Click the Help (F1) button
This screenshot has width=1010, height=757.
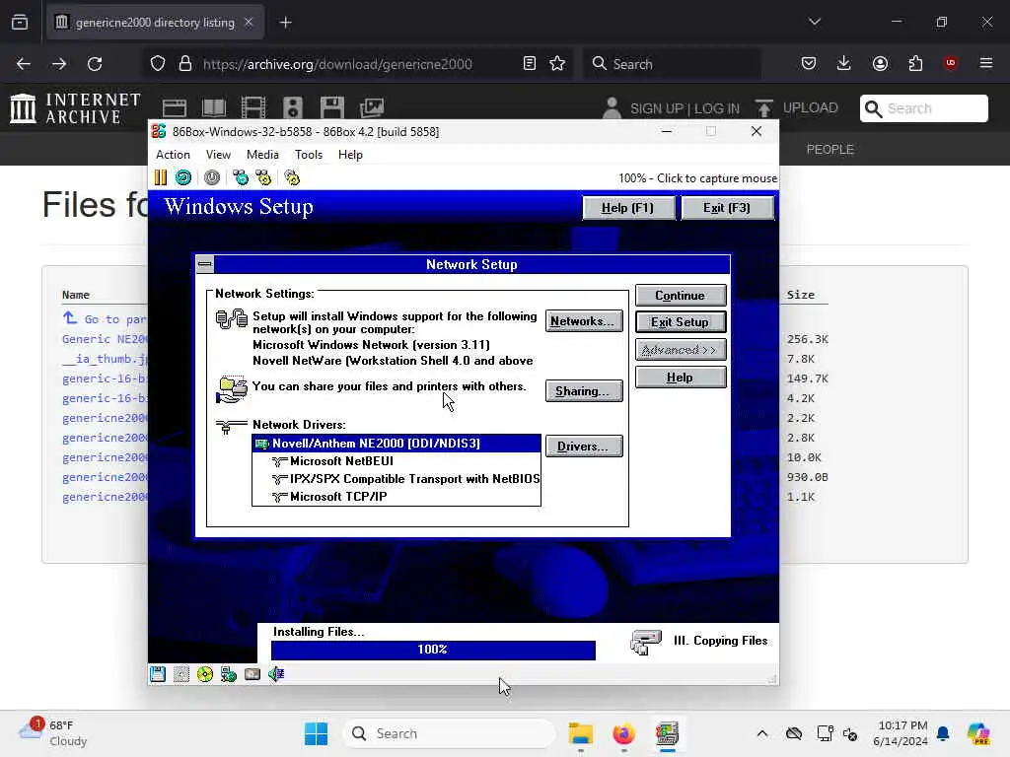tap(628, 208)
